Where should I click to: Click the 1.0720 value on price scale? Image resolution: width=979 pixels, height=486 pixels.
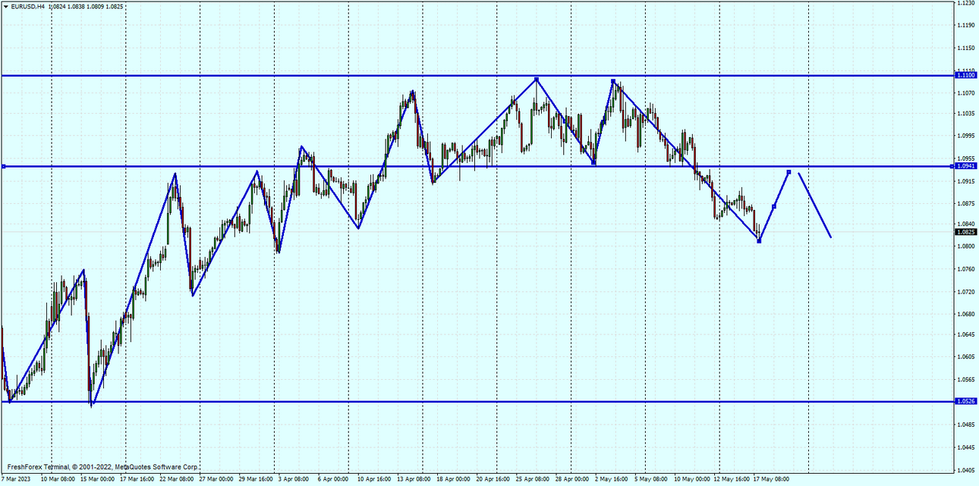click(966, 291)
